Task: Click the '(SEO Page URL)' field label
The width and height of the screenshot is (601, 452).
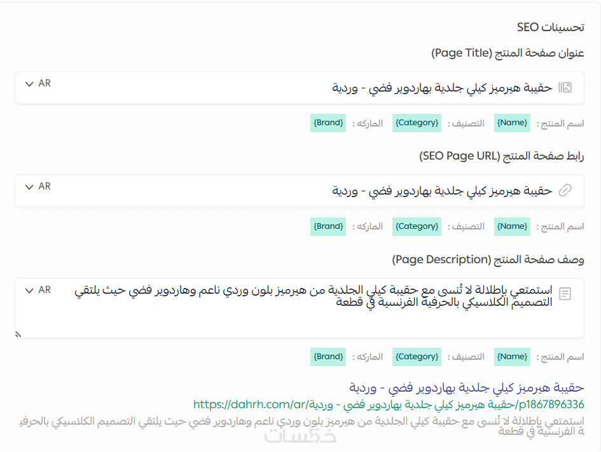Action: 501,156
